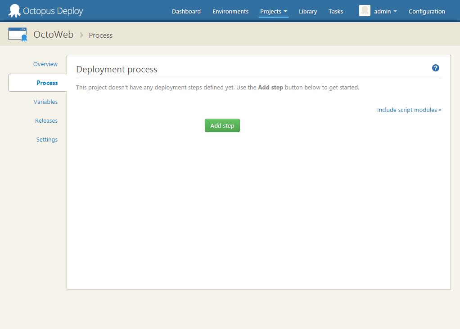Open the project Settings section
Image resolution: width=460 pixels, height=329 pixels.
[47, 139]
